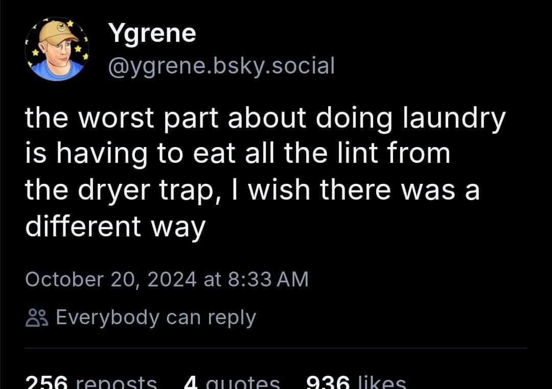Click the 8:33 AM post time

pyautogui.click(x=267, y=279)
